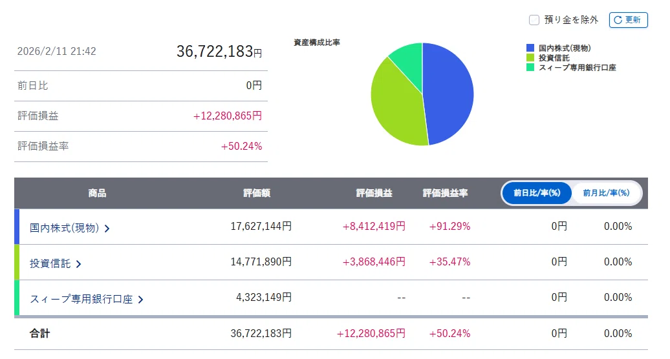Viewport: 670px width, 359px height.
Task: Click green legend square for スィープ専用銀行口座
Action: coord(530,67)
